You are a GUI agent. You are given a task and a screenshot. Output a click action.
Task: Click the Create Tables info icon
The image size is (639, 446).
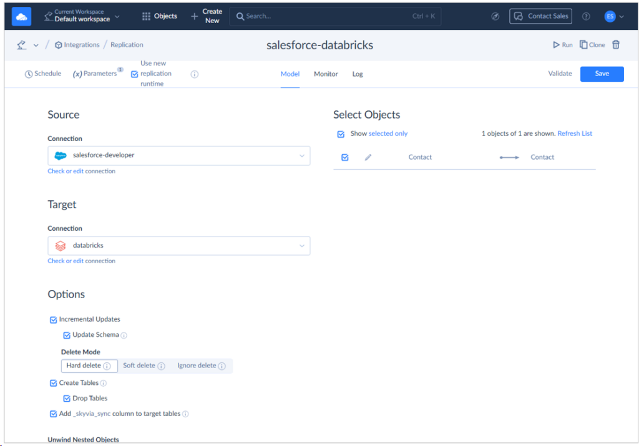(x=104, y=383)
